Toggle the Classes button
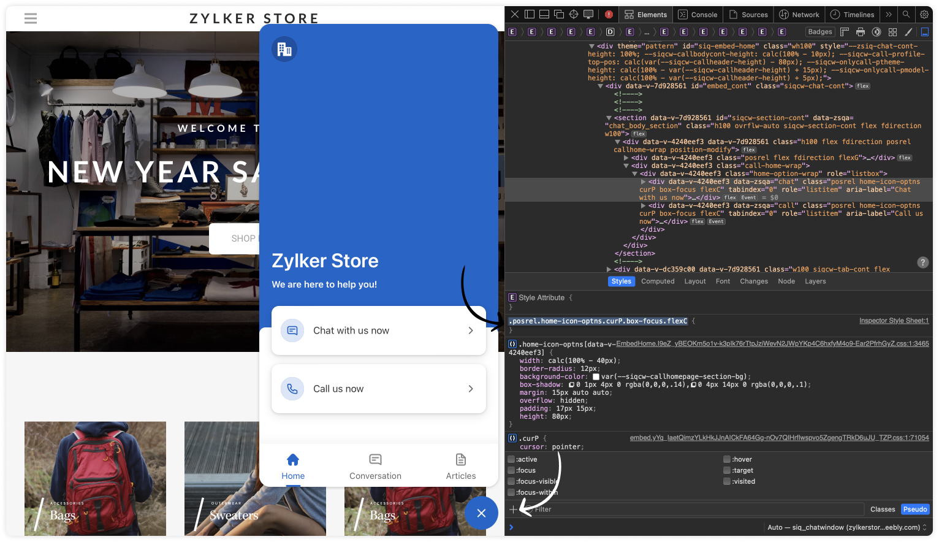The height and width of the screenshot is (542, 939). coord(883,510)
